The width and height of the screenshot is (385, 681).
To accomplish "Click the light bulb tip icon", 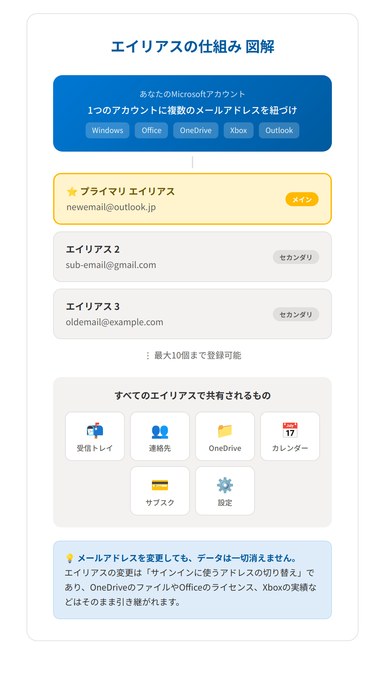I will coord(70,558).
